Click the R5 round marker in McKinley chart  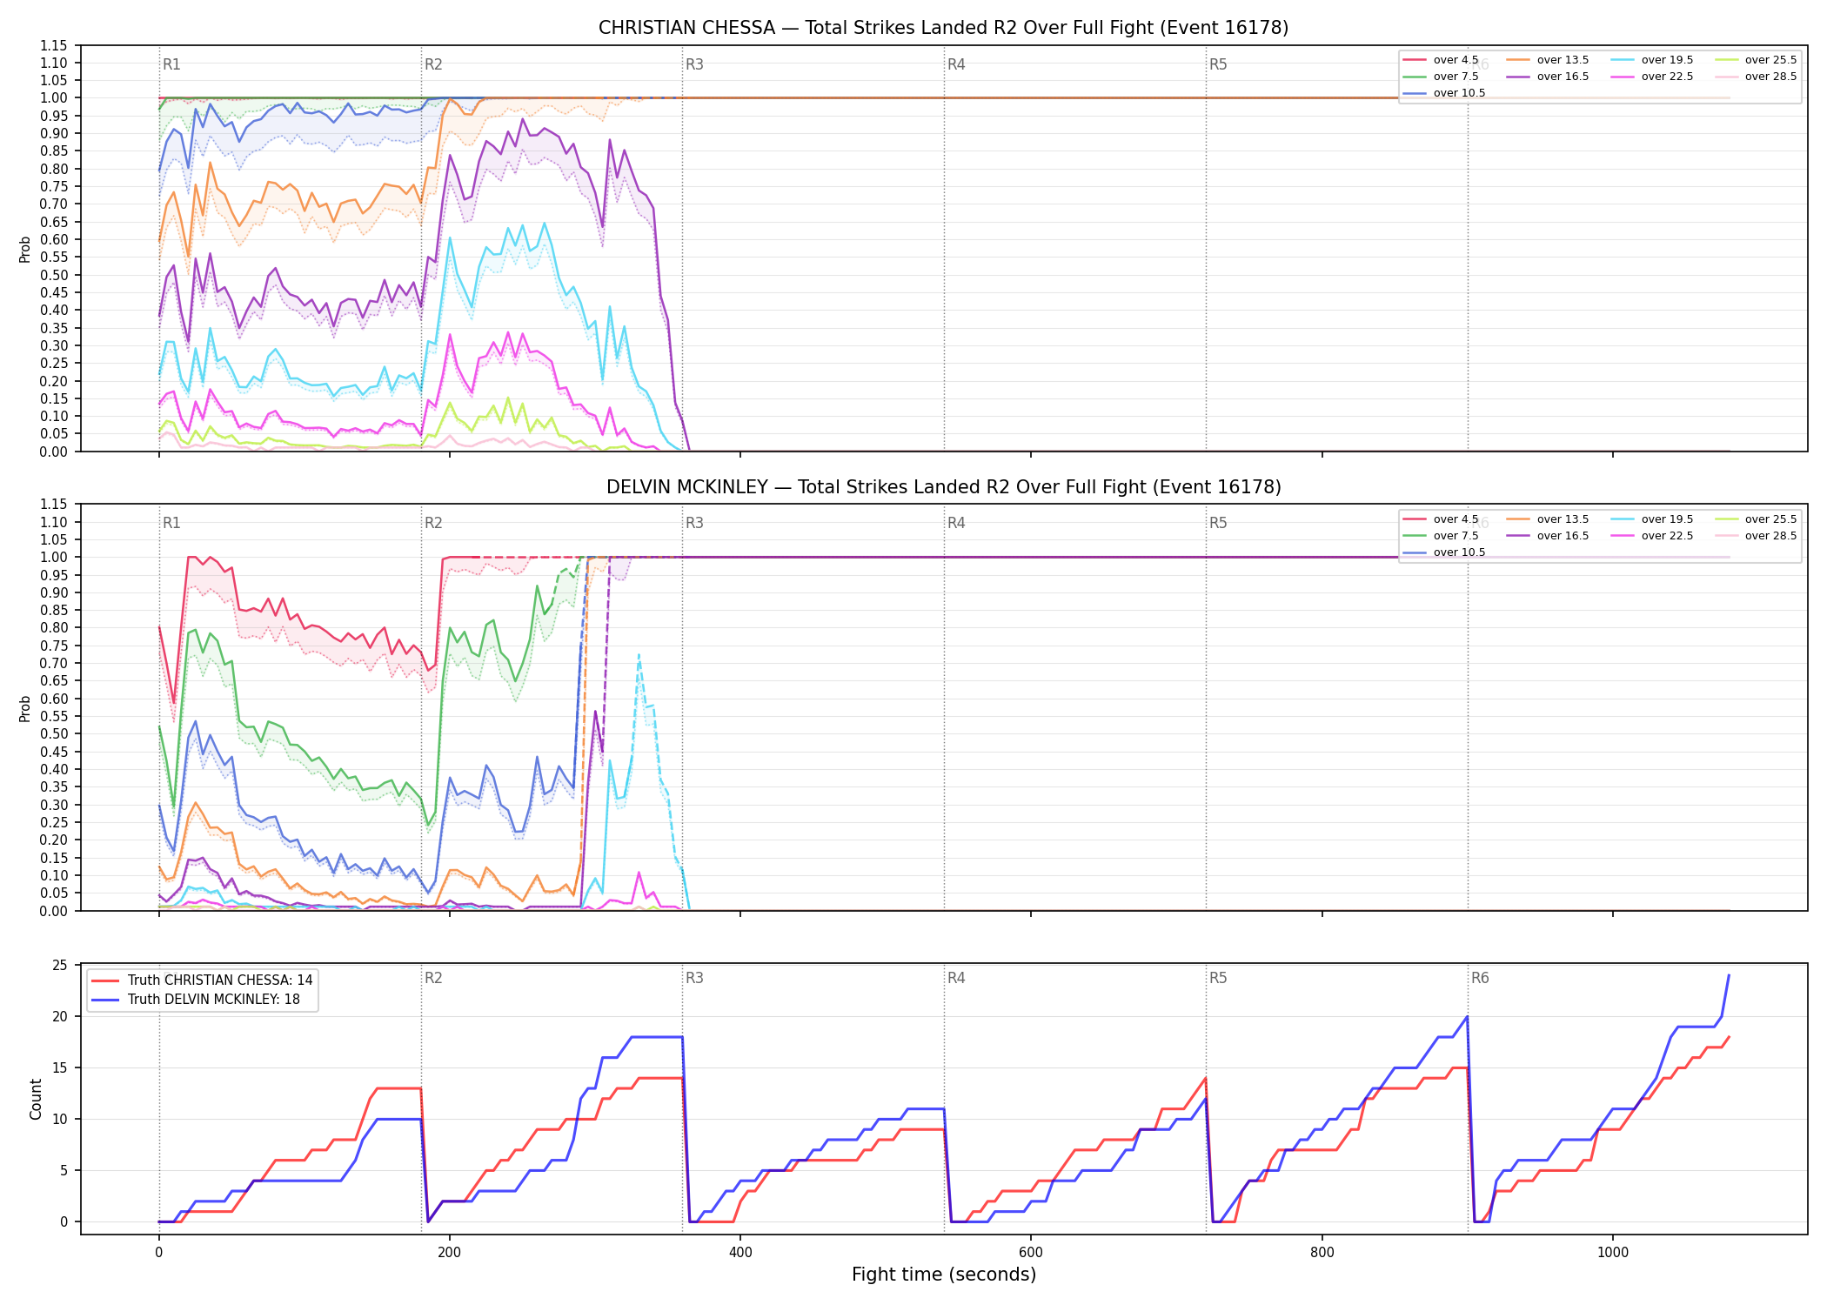pos(1218,523)
